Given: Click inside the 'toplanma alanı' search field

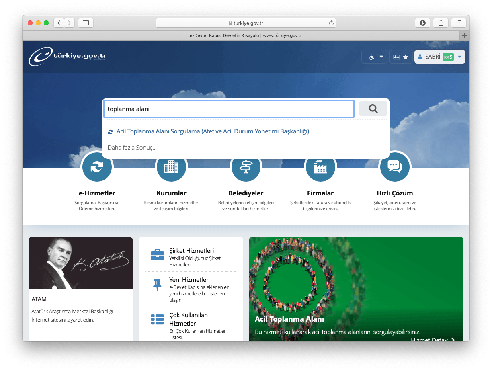Looking at the screenshot, I should [229, 109].
